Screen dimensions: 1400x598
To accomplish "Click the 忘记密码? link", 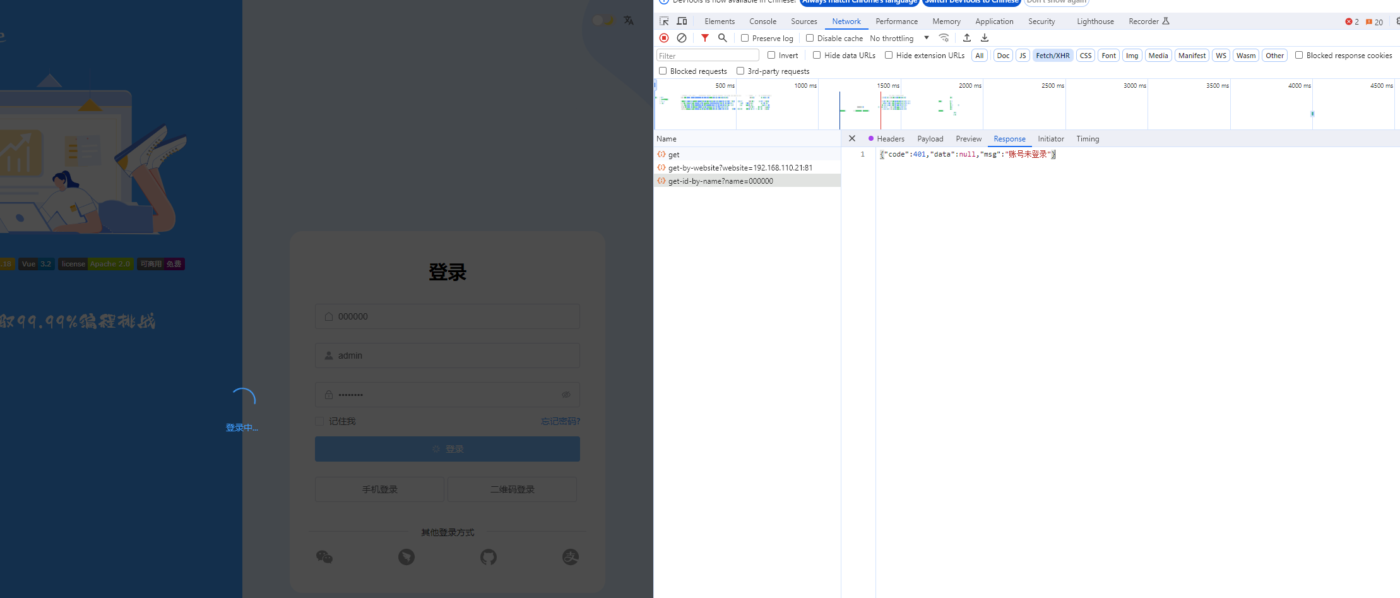I will pos(560,421).
